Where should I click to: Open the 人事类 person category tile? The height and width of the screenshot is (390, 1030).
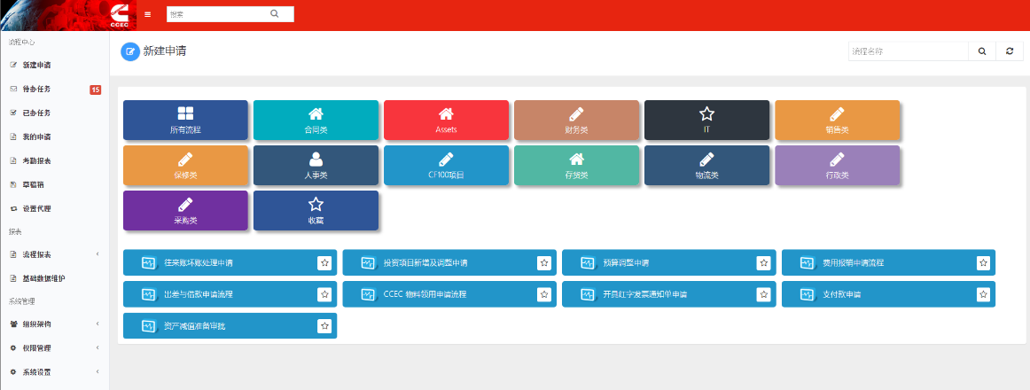click(316, 166)
